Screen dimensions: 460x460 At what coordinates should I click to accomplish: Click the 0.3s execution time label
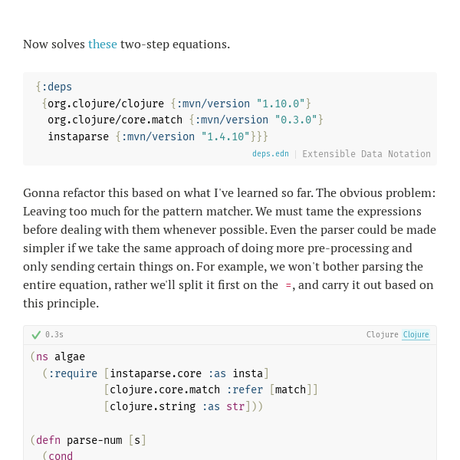(54, 335)
